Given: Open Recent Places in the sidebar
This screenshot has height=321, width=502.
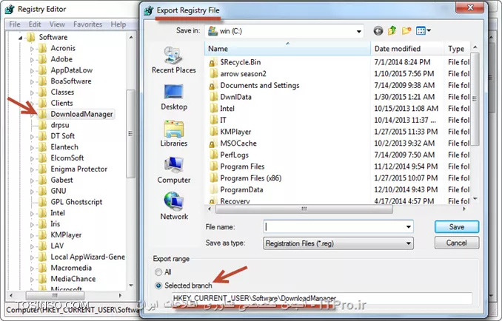Looking at the screenshot, I should click(174, 60).
